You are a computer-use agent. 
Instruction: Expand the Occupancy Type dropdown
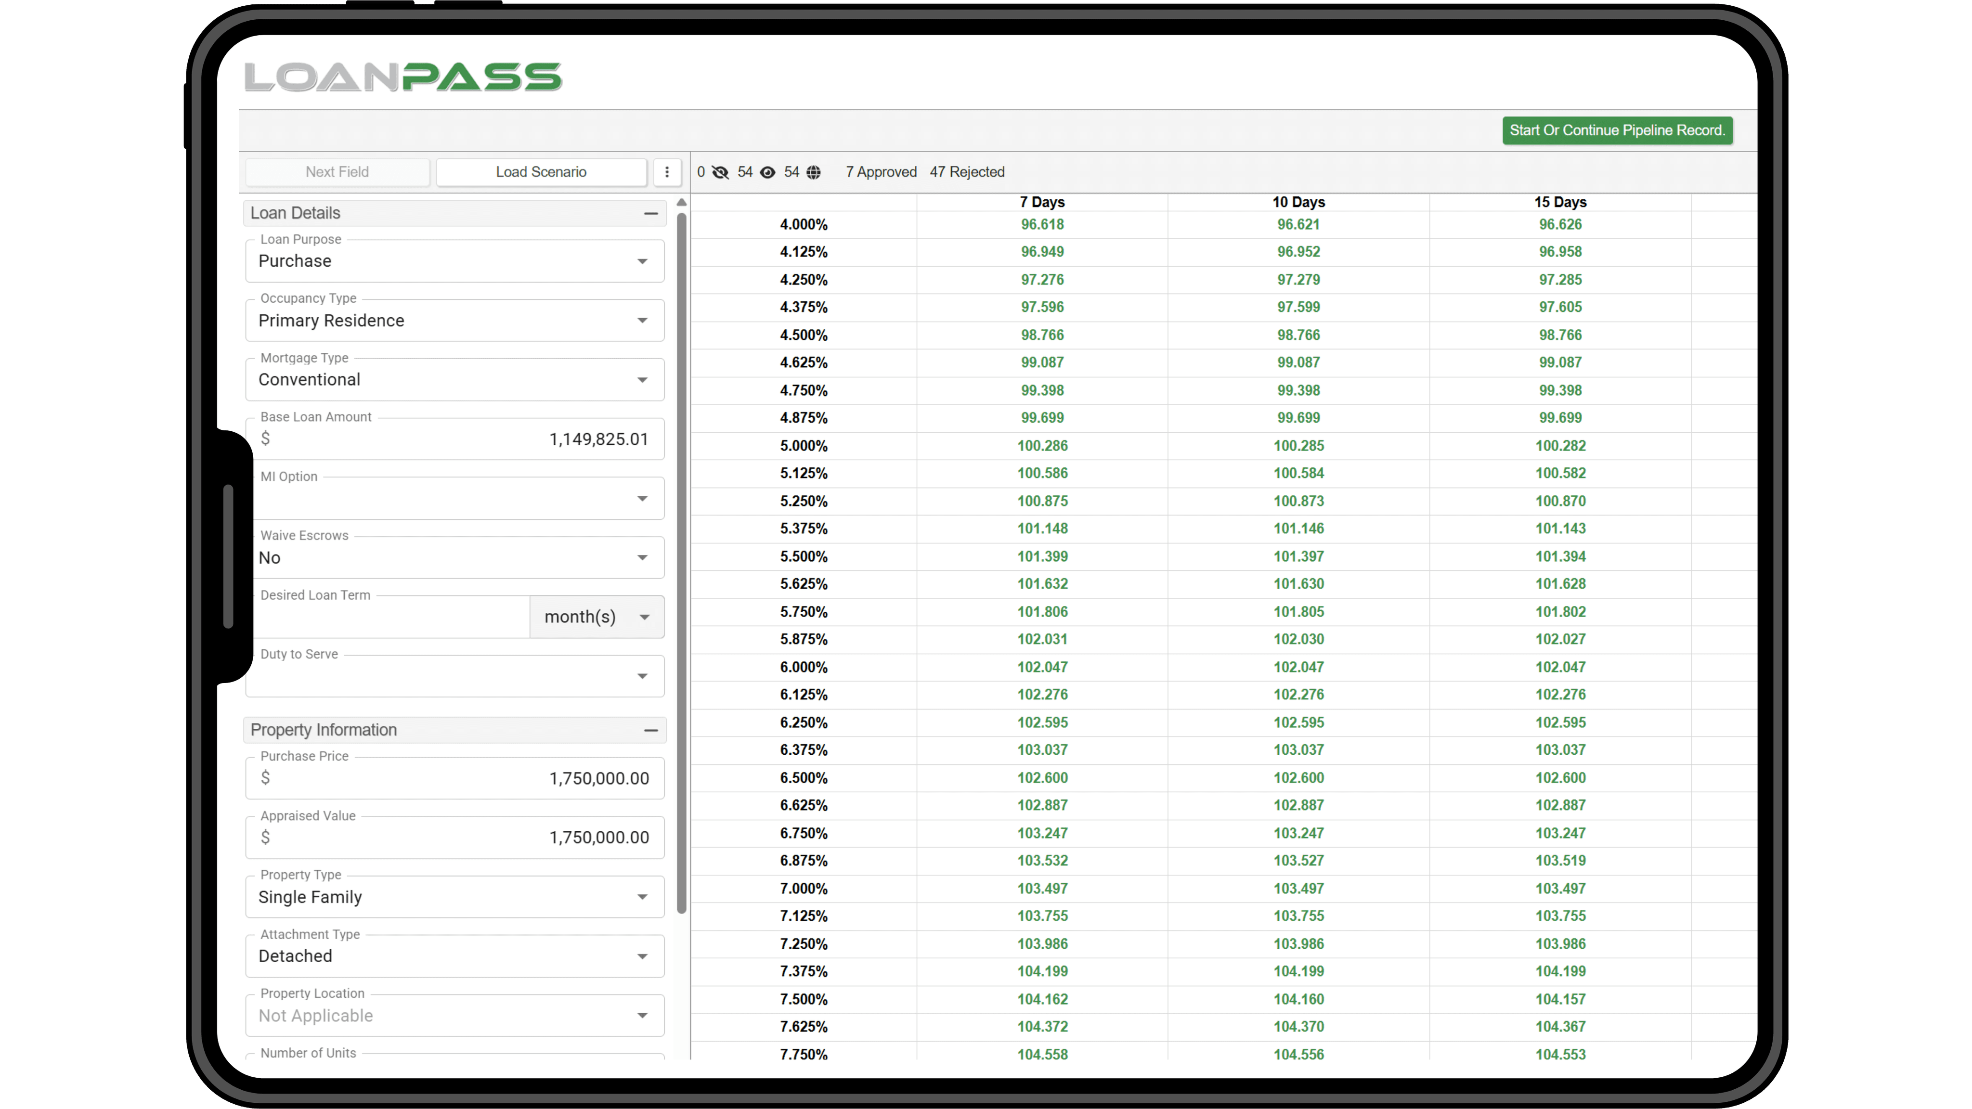tap(642, 320)
